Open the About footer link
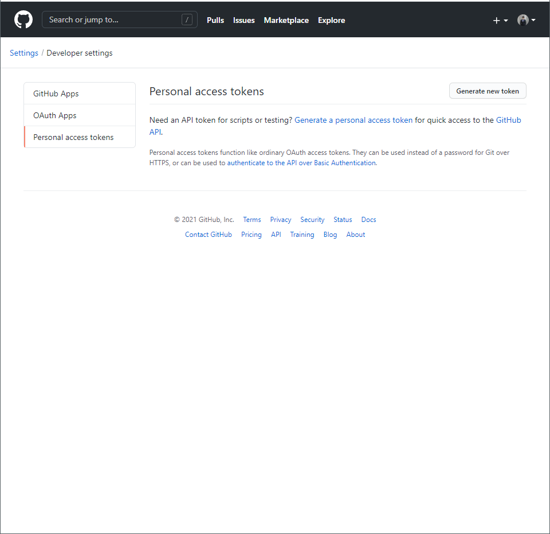The height and width of the screenshot is (534, 550). coord(356,235)
